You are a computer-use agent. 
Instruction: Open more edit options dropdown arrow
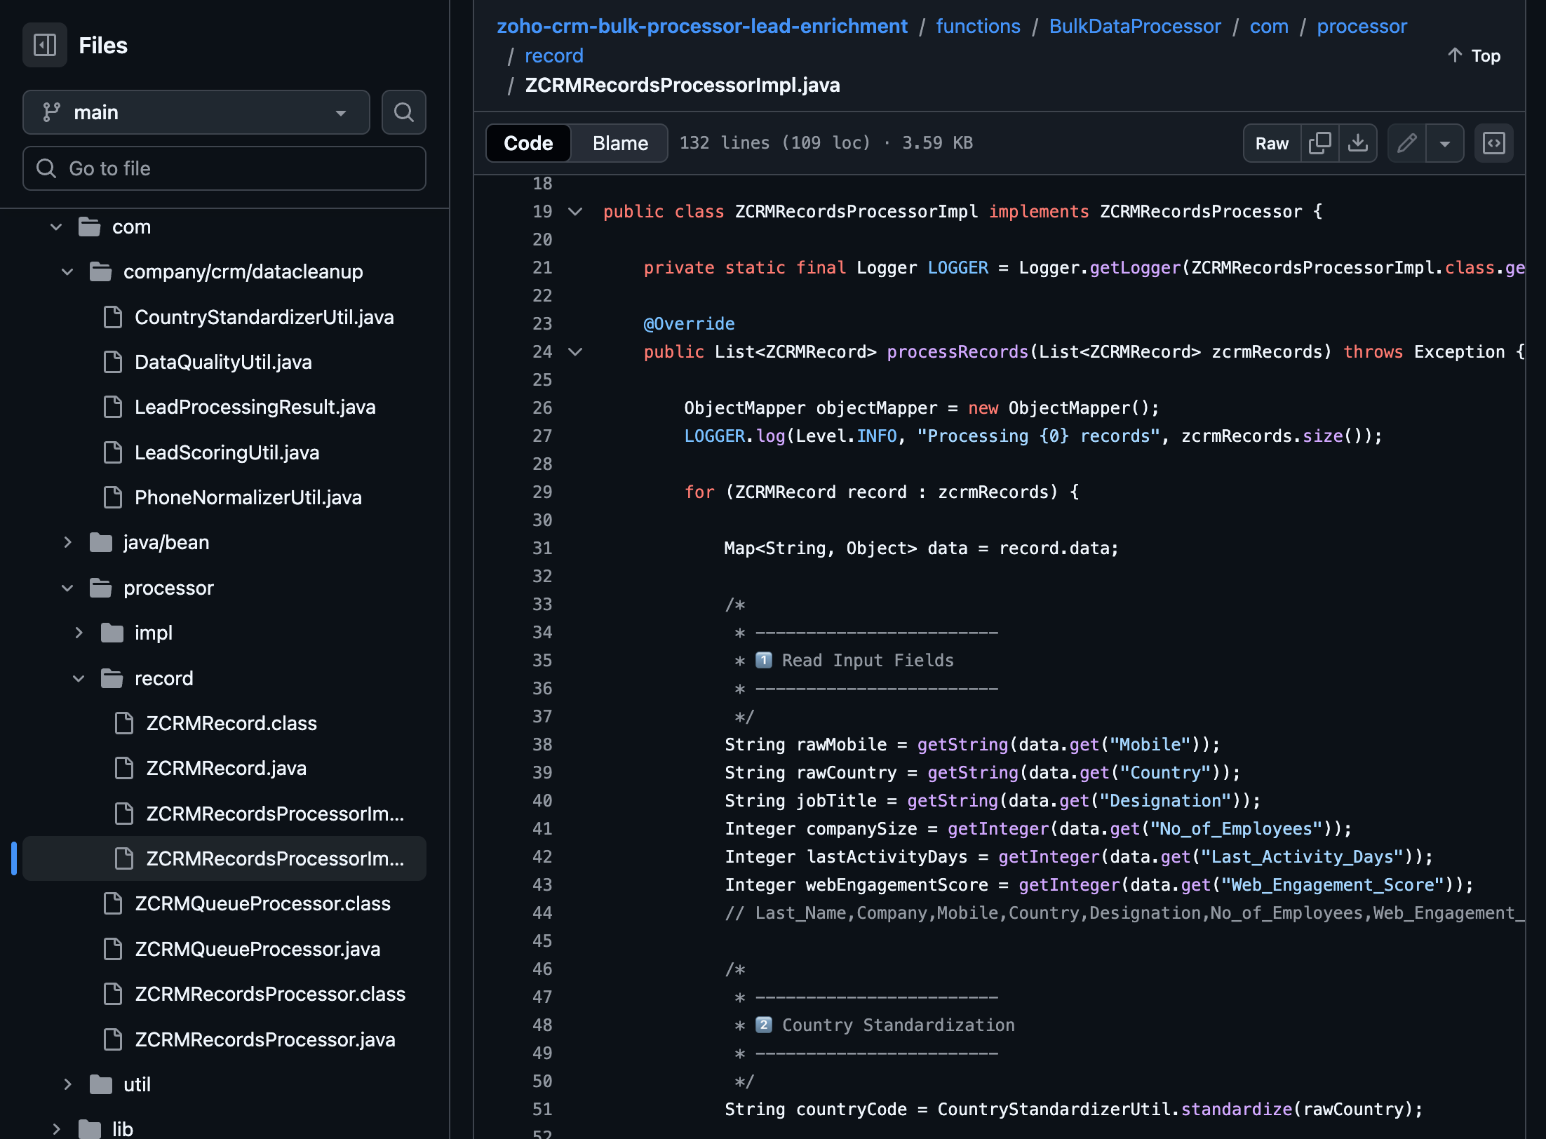tap(1445, 143)
